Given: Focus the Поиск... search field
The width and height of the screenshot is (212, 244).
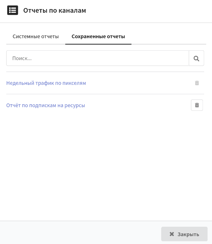Looking at the screenshot, I should point(98,58).
